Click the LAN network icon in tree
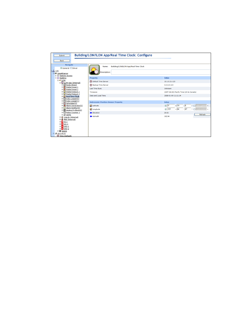Viewport: 247px width, 319px height. tap(54, 71)
